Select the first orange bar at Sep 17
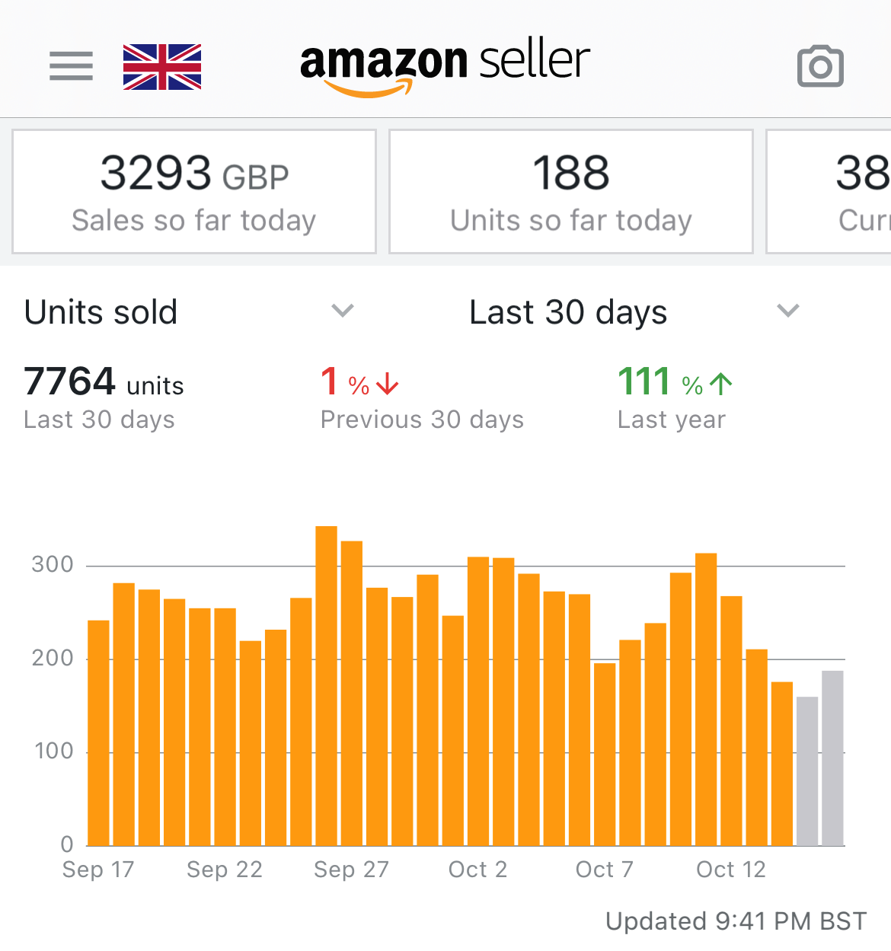 click(x=99, y=732)
